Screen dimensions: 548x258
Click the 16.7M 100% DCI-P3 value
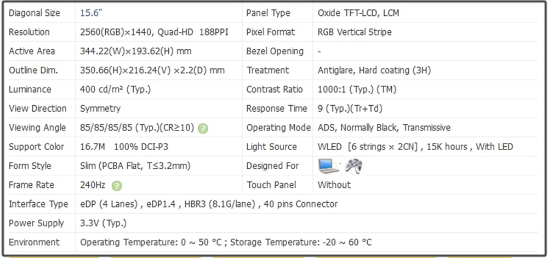tap(122, 146)
